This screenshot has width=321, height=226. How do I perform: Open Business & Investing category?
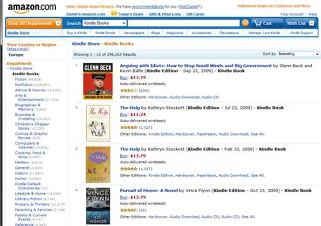25,116
